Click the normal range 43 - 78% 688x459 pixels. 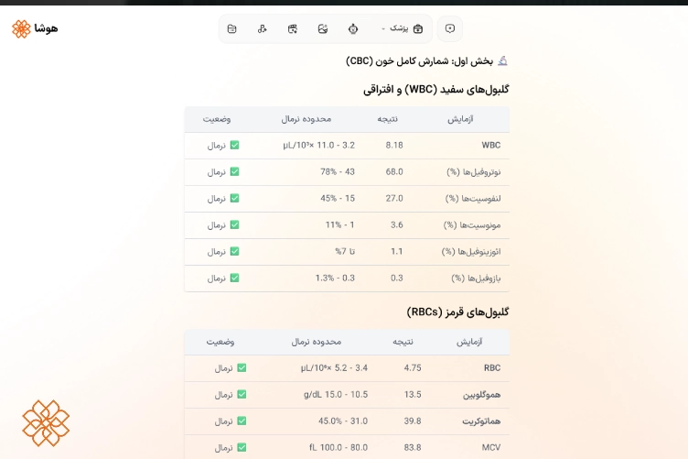click(x=338, y=171)
